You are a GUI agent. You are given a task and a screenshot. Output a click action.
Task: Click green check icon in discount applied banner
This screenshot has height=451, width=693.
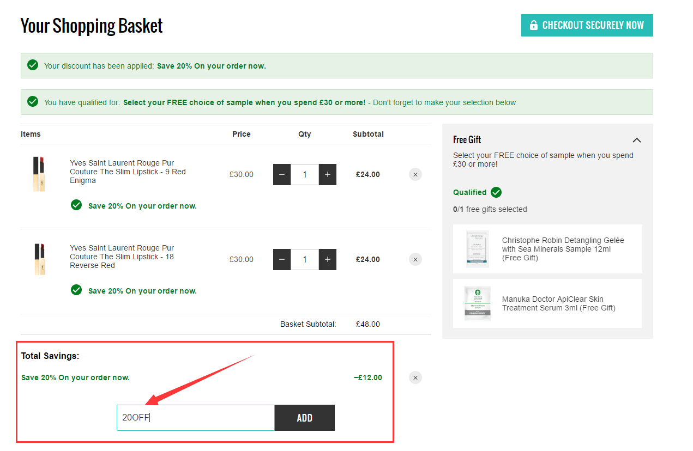click(x=33, y=65)
